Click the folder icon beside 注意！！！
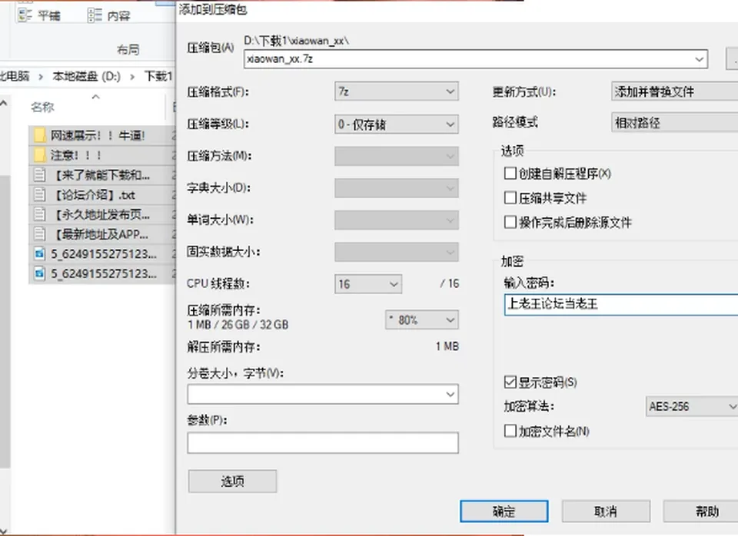 [x=40, y=155]
